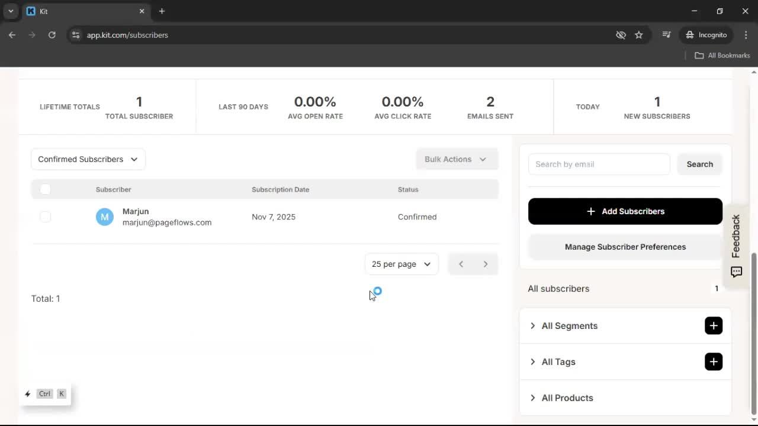The height and width of the screenshot is (426, 758).
Task: Click the plus icon to create a new Segment
Action: click(x=714, y=325)
